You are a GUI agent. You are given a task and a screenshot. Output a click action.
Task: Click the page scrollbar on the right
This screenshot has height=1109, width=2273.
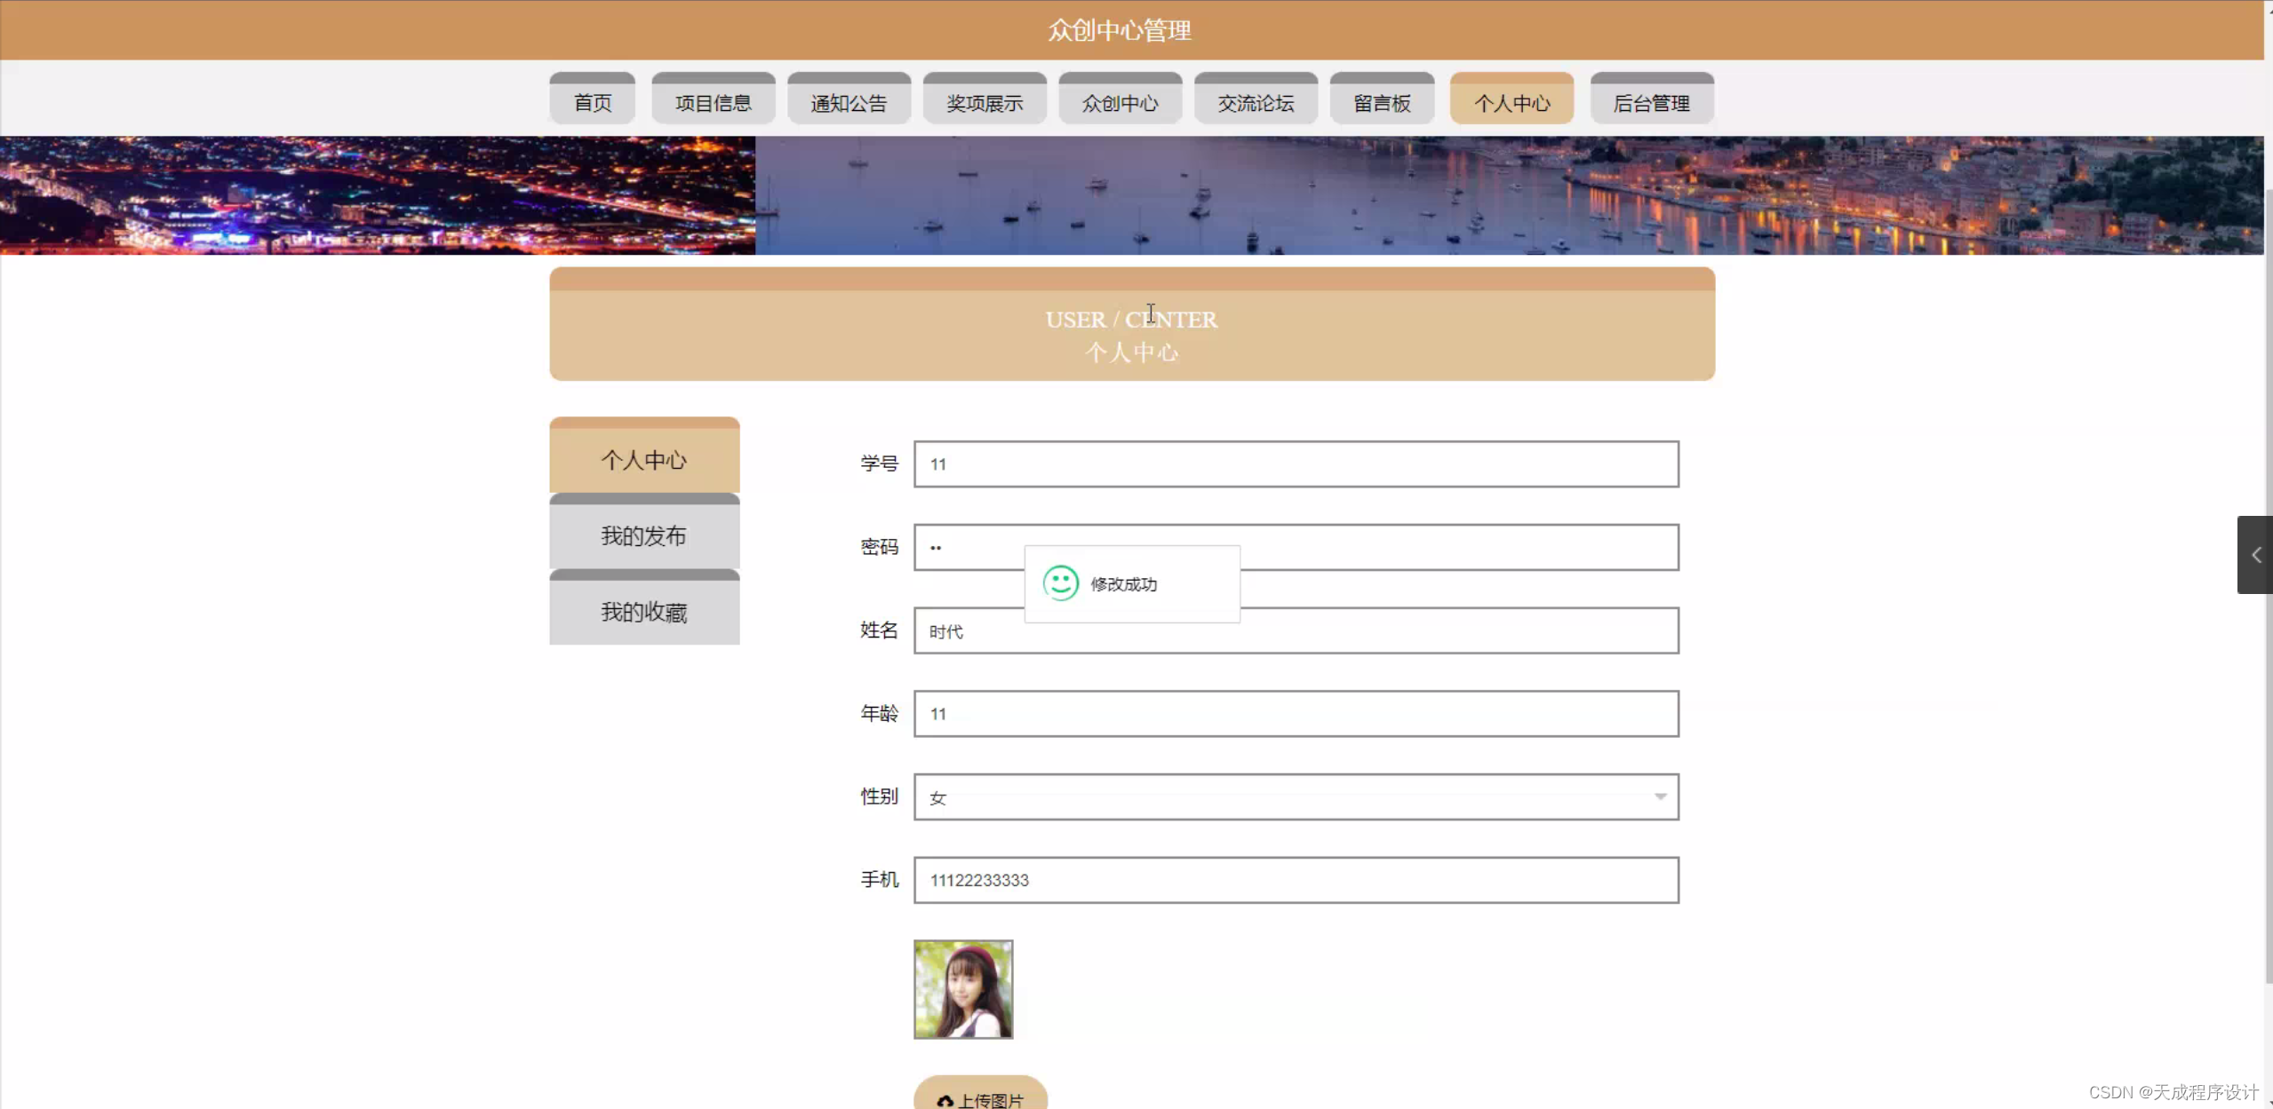tap(2268, 355)
